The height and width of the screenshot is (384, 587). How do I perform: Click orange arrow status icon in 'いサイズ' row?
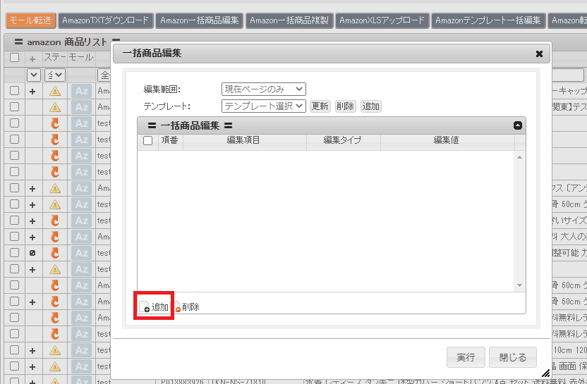[x=55, y=221]
